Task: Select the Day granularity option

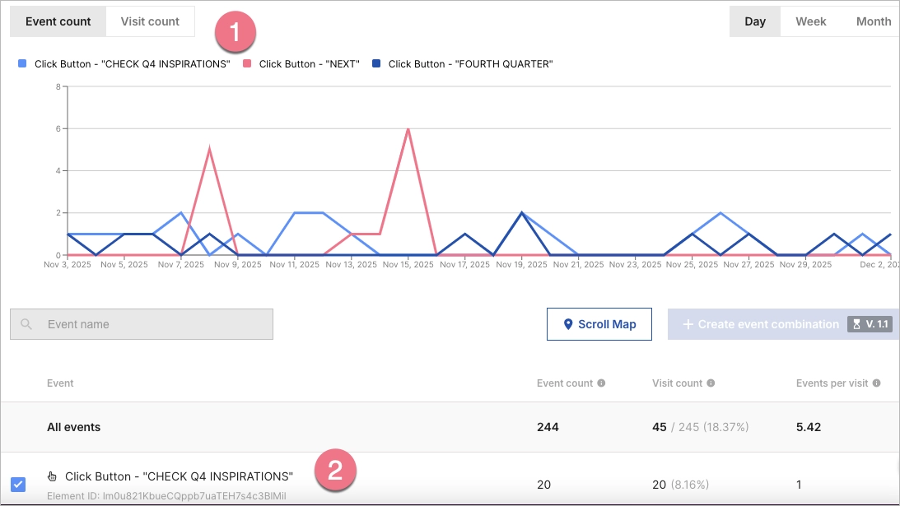Action: click(x=755, y=21)
